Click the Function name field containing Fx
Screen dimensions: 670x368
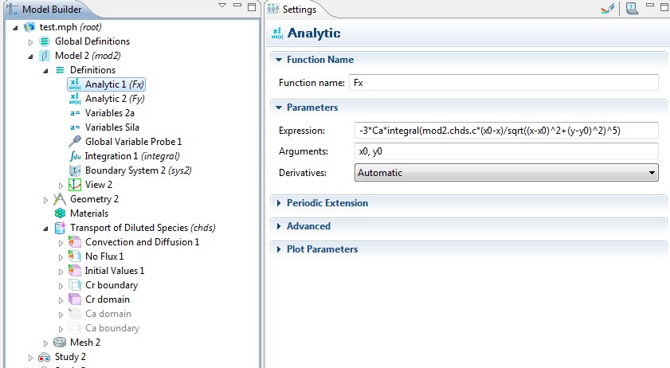[x=503, y=83]
